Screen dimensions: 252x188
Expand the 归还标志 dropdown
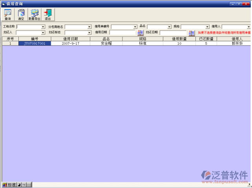[89, 33]
